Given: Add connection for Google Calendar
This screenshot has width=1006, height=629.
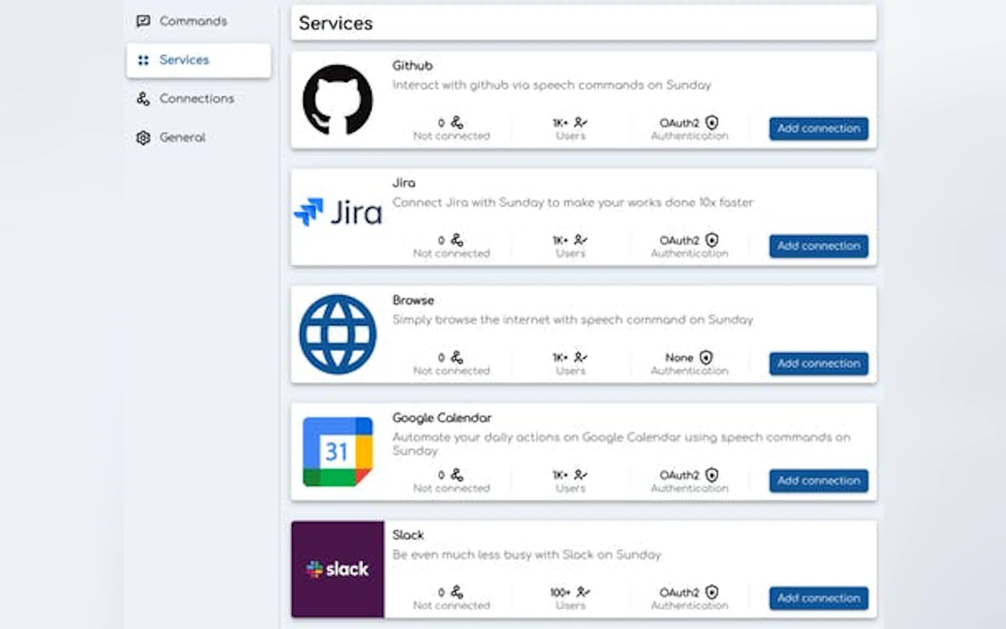Looking at the screenshot, I should (x=818, y=481).
